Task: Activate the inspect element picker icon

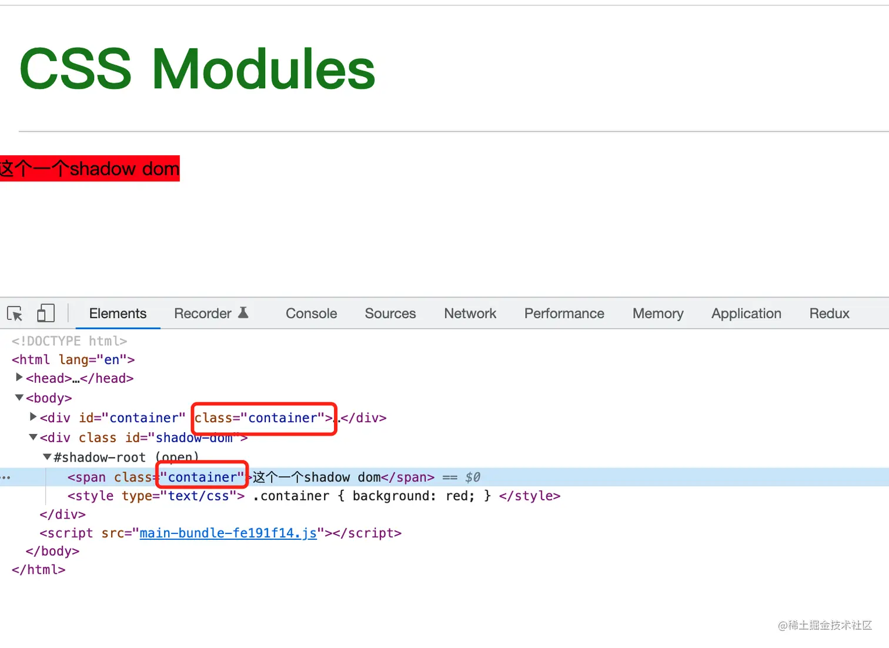Action: 15,313
